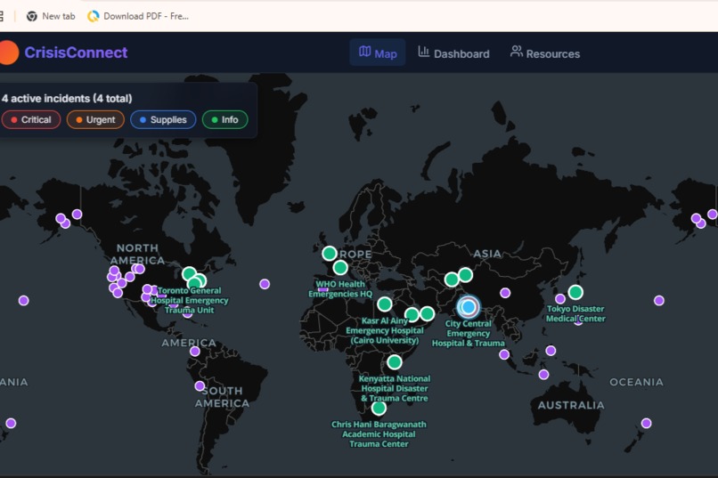Viewport: 718px width, 478px height.
Task: Toggle the Supplies incidents filter
Action: [x=163, y=120]
